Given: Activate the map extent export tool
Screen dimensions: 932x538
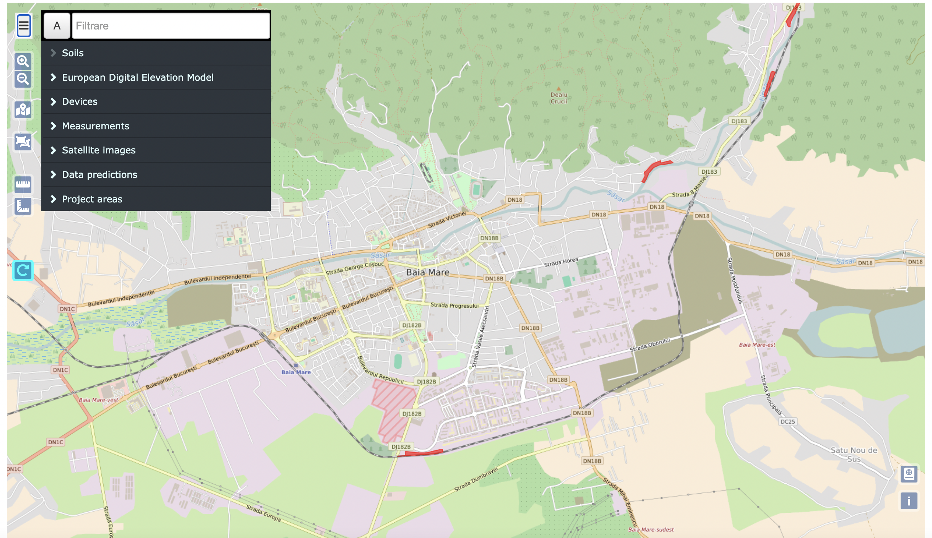Looking at the screenshot, I should (23, 142).
